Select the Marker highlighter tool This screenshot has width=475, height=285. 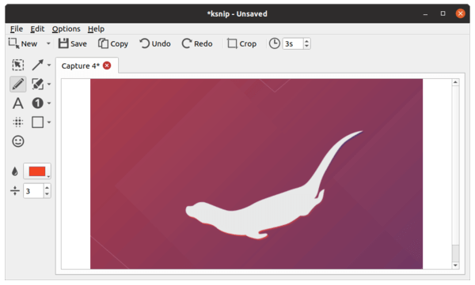38,84
